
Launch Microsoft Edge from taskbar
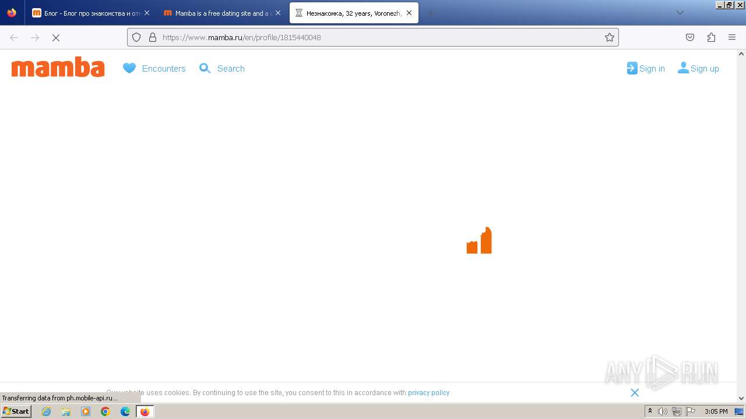click(x=125, y=411)
